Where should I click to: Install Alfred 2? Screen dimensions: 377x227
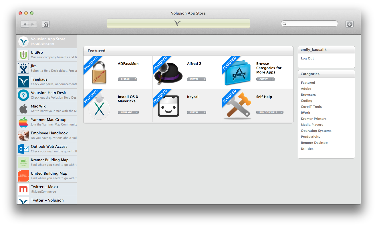[195, 79]
